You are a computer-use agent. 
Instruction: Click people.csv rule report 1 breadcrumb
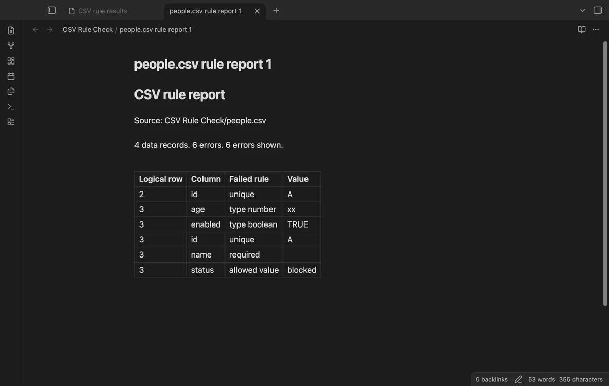[x=156, y=30]
